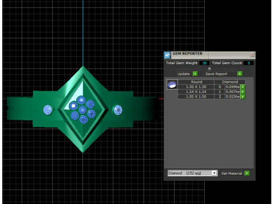The width and height of the screenshot is (273, 204).
Task: Click the green arrow next to Update
Action: pyautogui.click(x=195, y=74)
